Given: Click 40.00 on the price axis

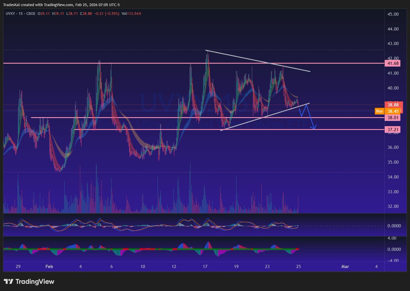Looking at the screenshot, I should click(393, 88).
